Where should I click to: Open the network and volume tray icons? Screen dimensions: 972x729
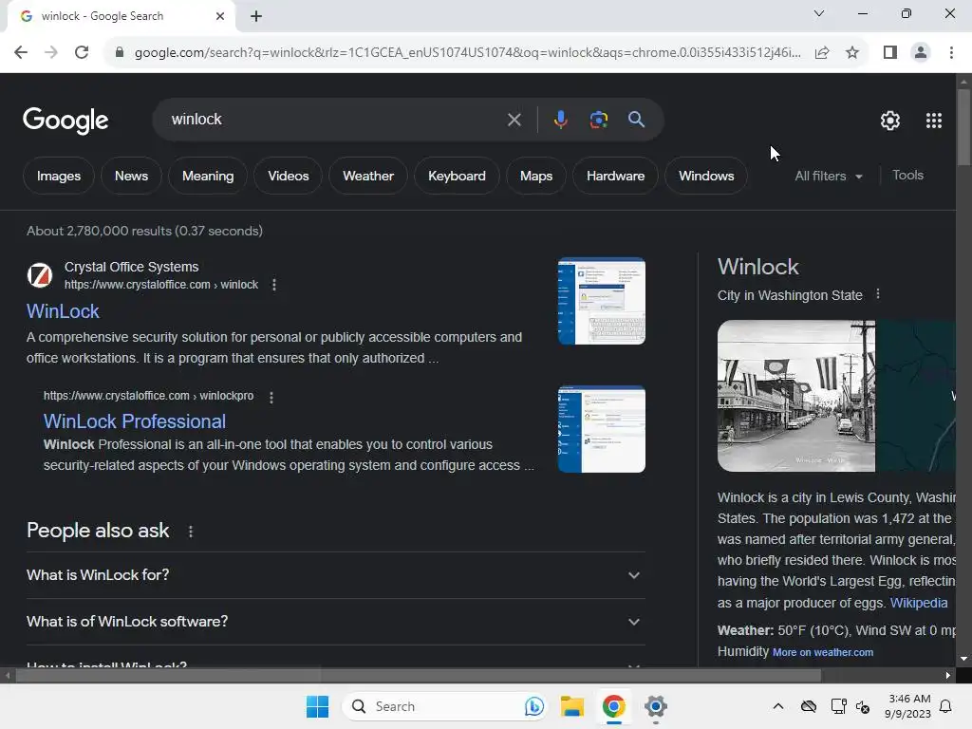coord(850,706)
